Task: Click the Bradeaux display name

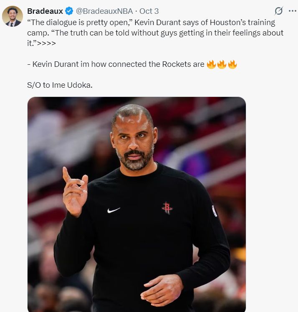Action: 45,11
